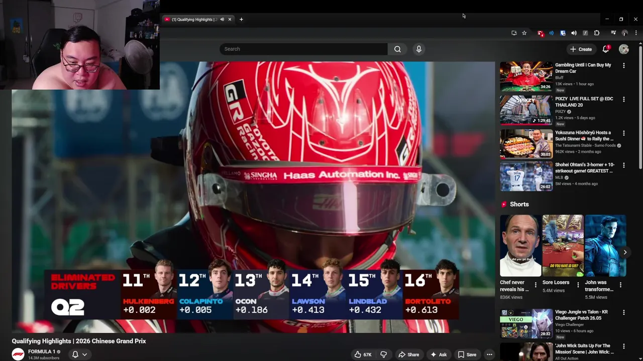643x361 pixels.
Task: Open notification bell dropdown for FORMULA 1
Action: [79, 354]
